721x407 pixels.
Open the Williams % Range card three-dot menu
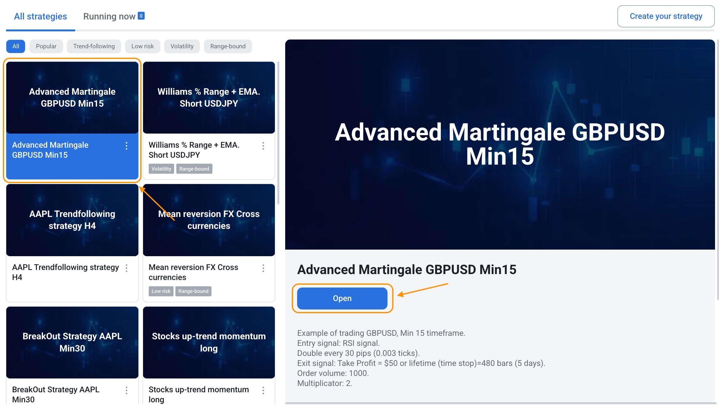[263, 146]
